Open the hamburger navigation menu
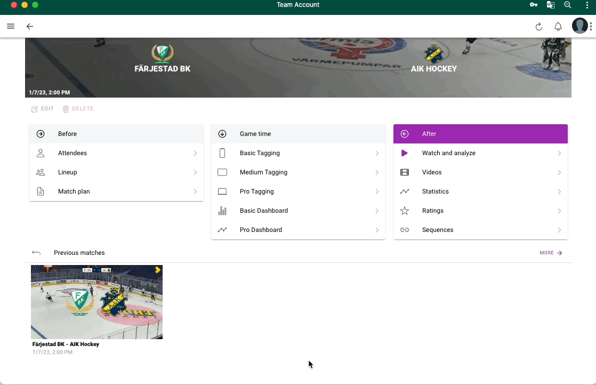596x385 pixels. [x=11, y=26]
